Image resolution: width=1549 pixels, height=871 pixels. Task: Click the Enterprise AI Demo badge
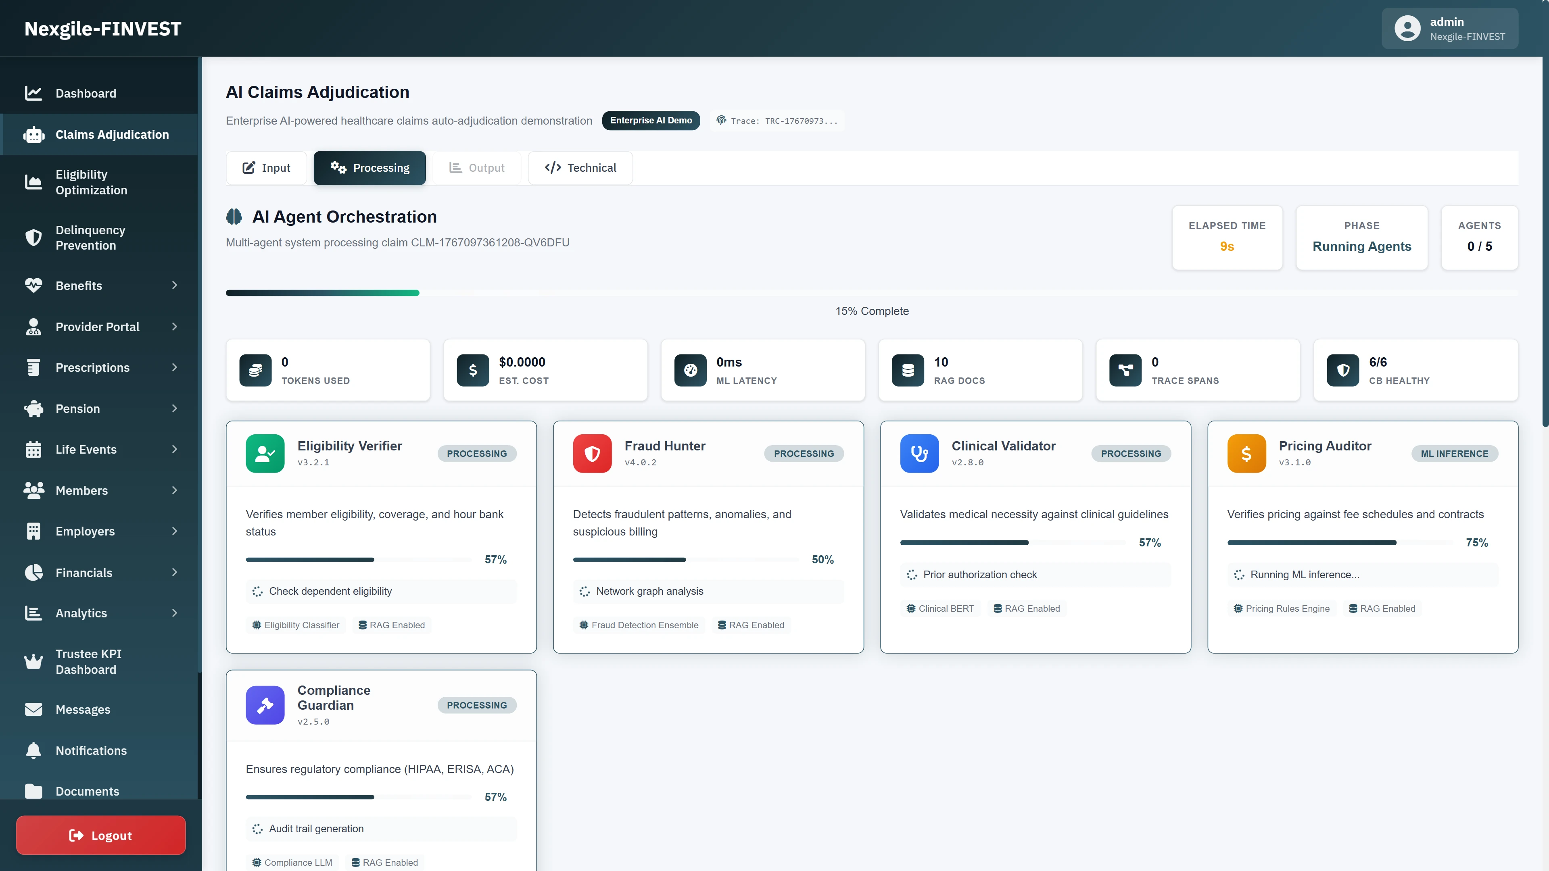[651, 120]
